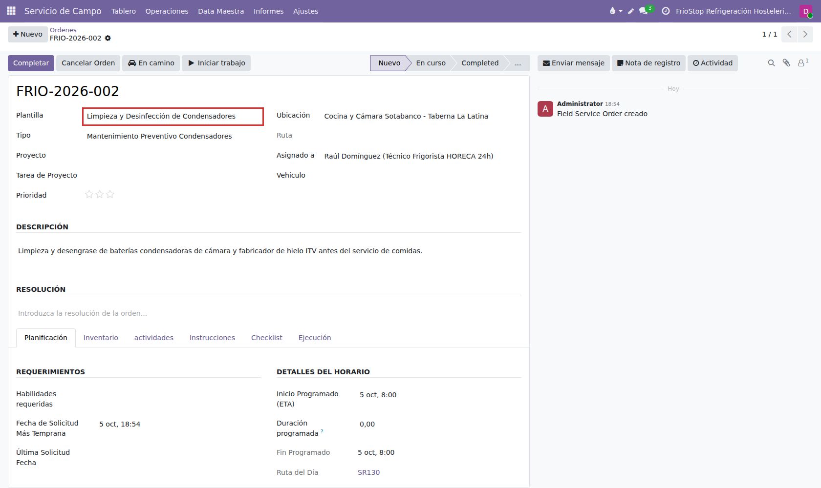This screenshot has width=821, height=488.
Task: Set priority to two stars
Action: (100, 194)
